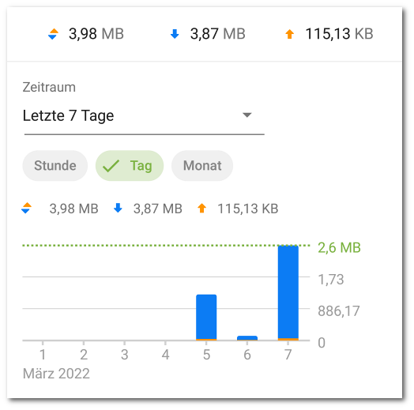Click the orange upload arrow in header
This screenshot has width=414, height=410.
coord(290,34)
